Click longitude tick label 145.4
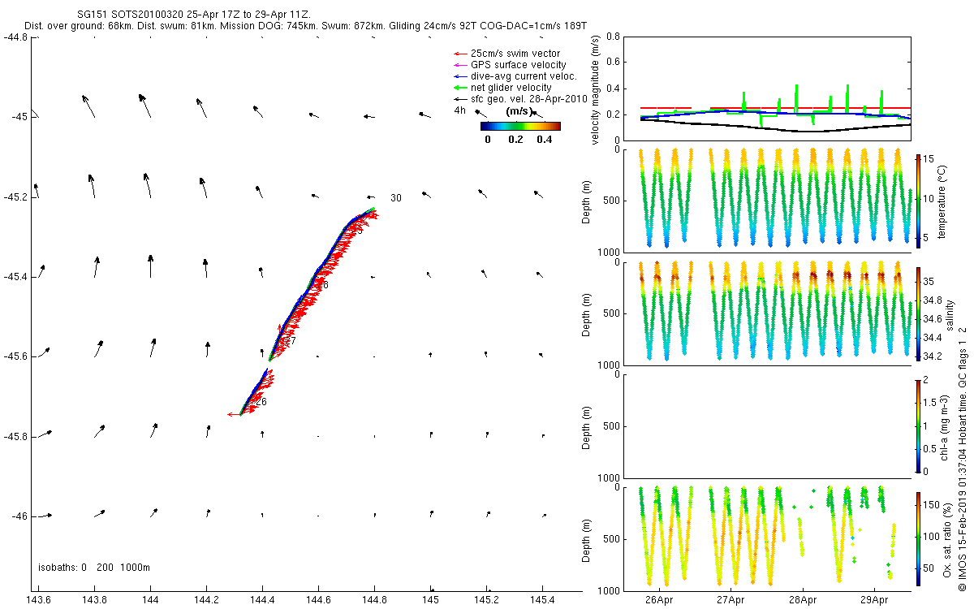974x609 pixels. 542,601
